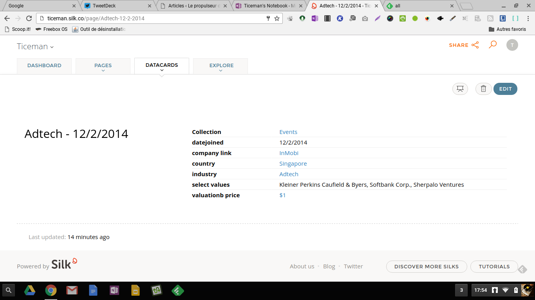Click the black fish extension icon
Image resolution: width=535 pixels, height=300 pixels.
point(440,18)
